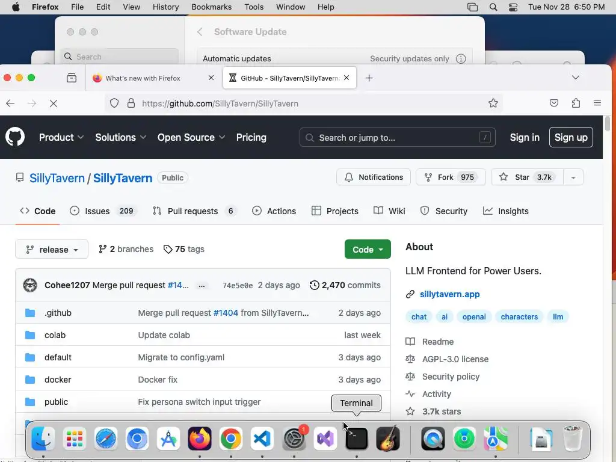
Task: Open the GitHub logo home link
Action: (x=15, y=137)
